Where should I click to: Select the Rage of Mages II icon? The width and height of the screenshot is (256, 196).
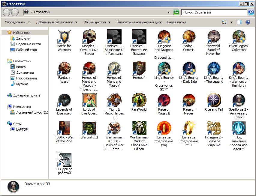(164, 100)
